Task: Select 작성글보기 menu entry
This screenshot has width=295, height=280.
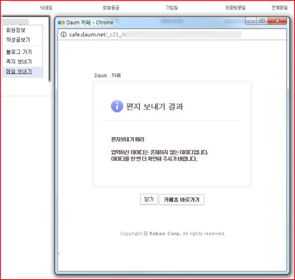Action: pos(18,40)
